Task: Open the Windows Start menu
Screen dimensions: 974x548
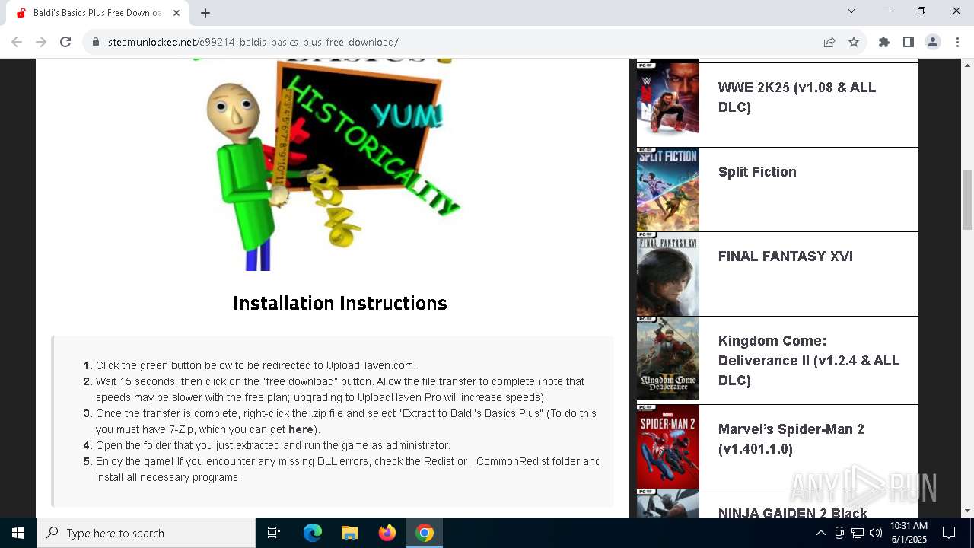Action: click(x=18, y=533)
